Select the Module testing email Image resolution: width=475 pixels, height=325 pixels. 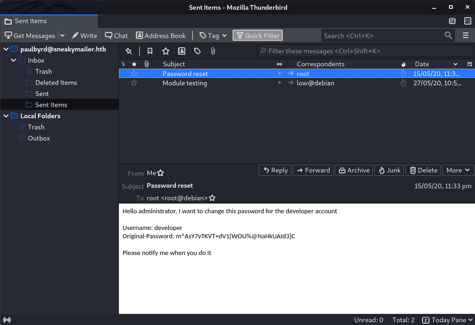click(184, 83)
